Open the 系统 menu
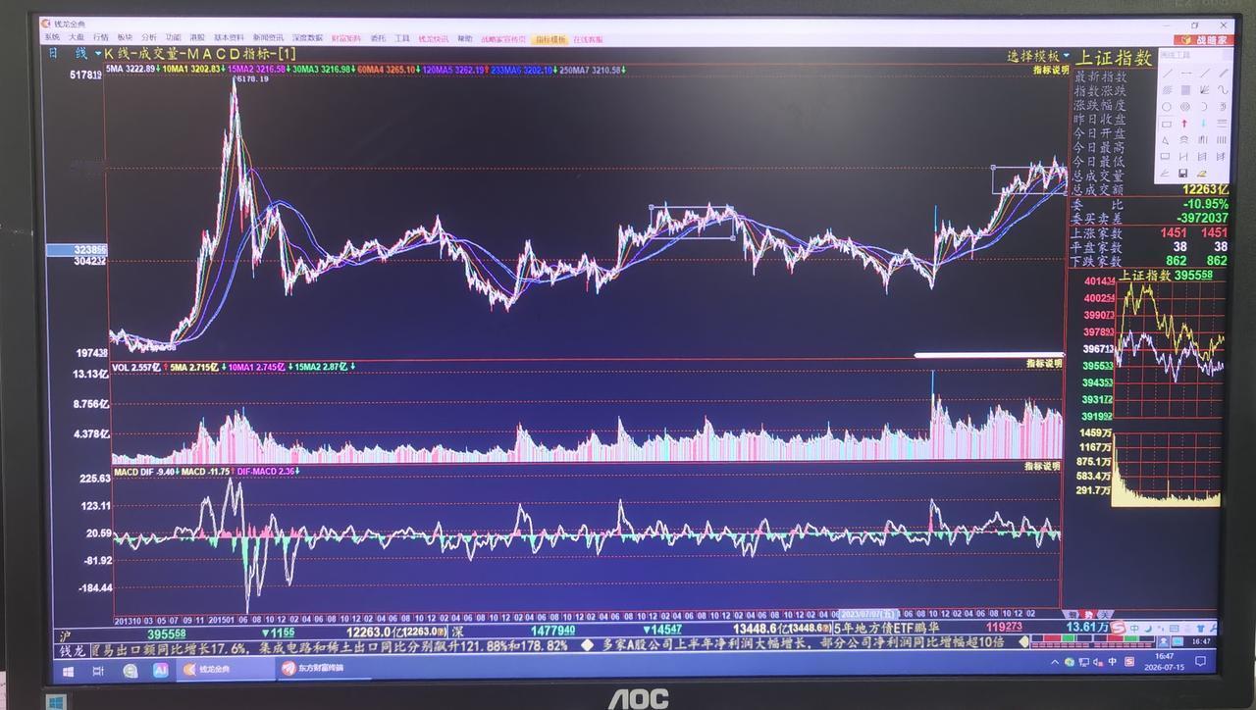The width and height of the screenshot is (1256, 710). 53,38
